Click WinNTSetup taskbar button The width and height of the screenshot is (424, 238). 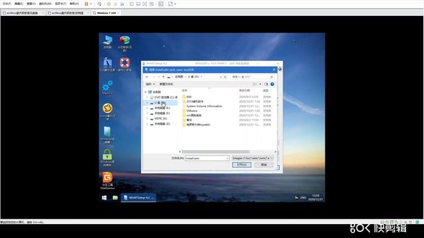138,198
